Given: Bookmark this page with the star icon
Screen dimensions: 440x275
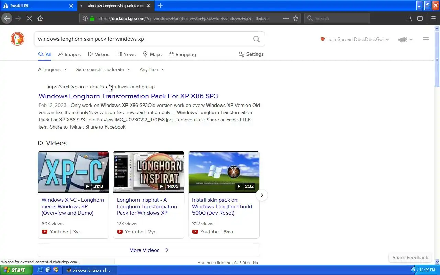Looking at the screenshot, I should click(296, 18).
